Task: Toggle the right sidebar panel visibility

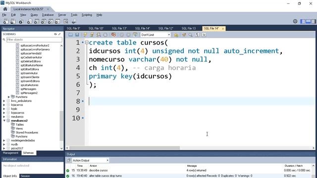Action: point(314,21)
